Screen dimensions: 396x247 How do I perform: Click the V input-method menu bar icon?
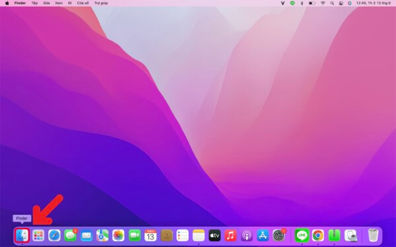pyautogui.click(x=283, y=3)
